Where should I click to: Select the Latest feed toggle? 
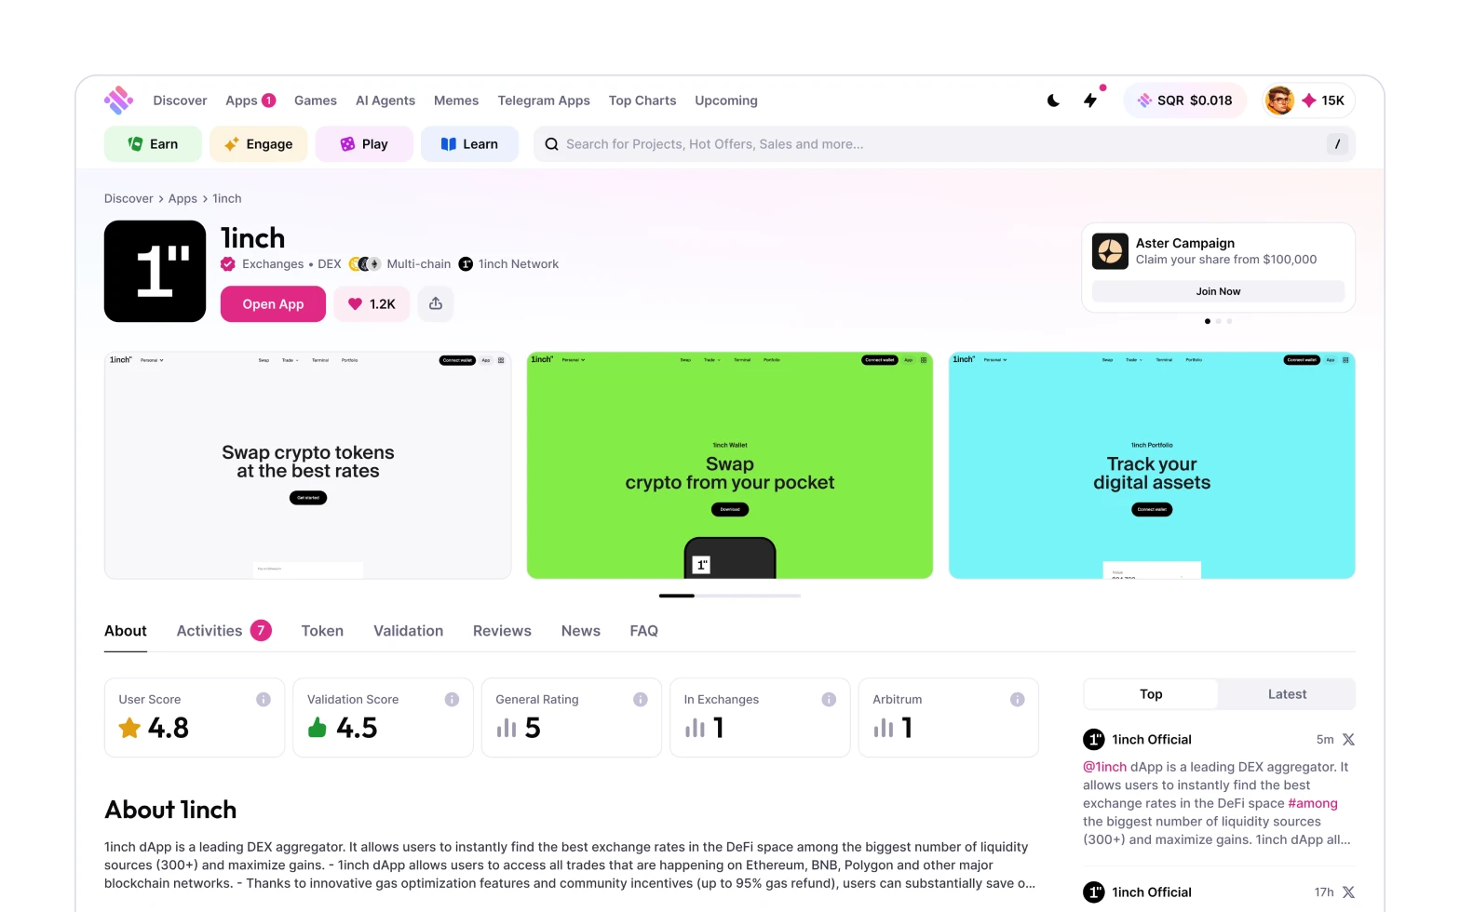tap(1287, 694)
